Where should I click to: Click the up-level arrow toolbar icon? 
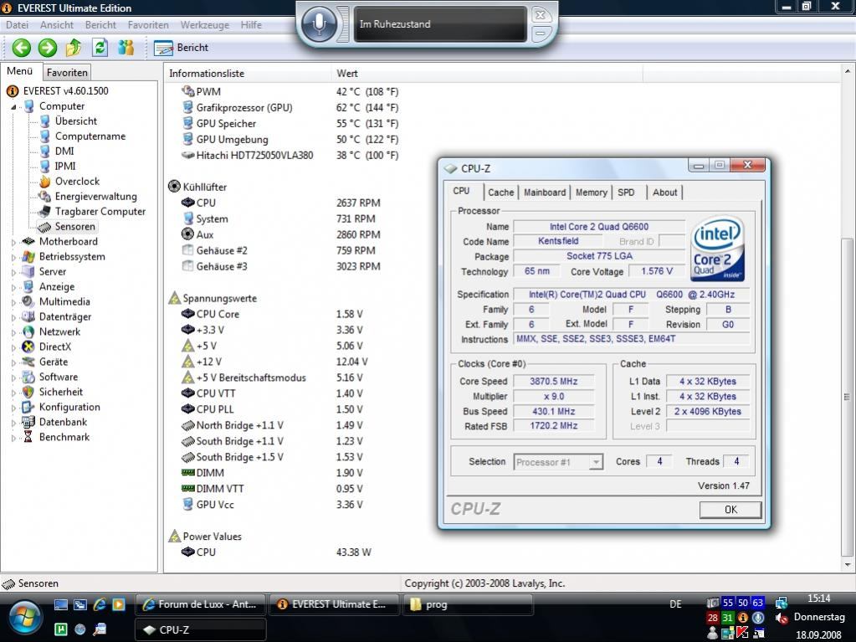[x=74, y=48]
